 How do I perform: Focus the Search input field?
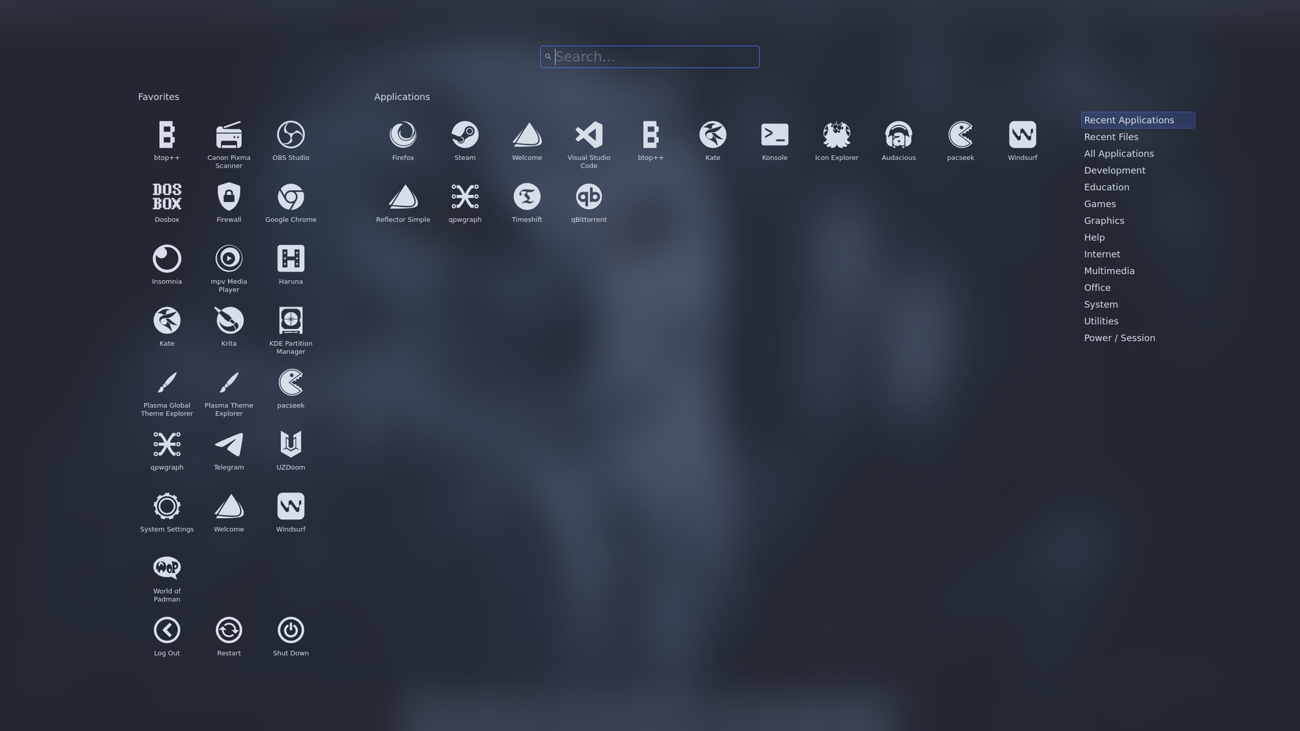(650, 57)
